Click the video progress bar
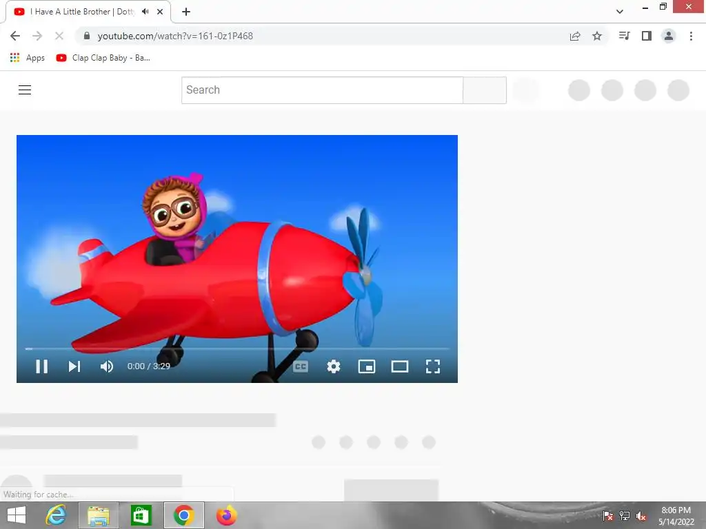The image size is (706, 529). click(x=237, y=349)
